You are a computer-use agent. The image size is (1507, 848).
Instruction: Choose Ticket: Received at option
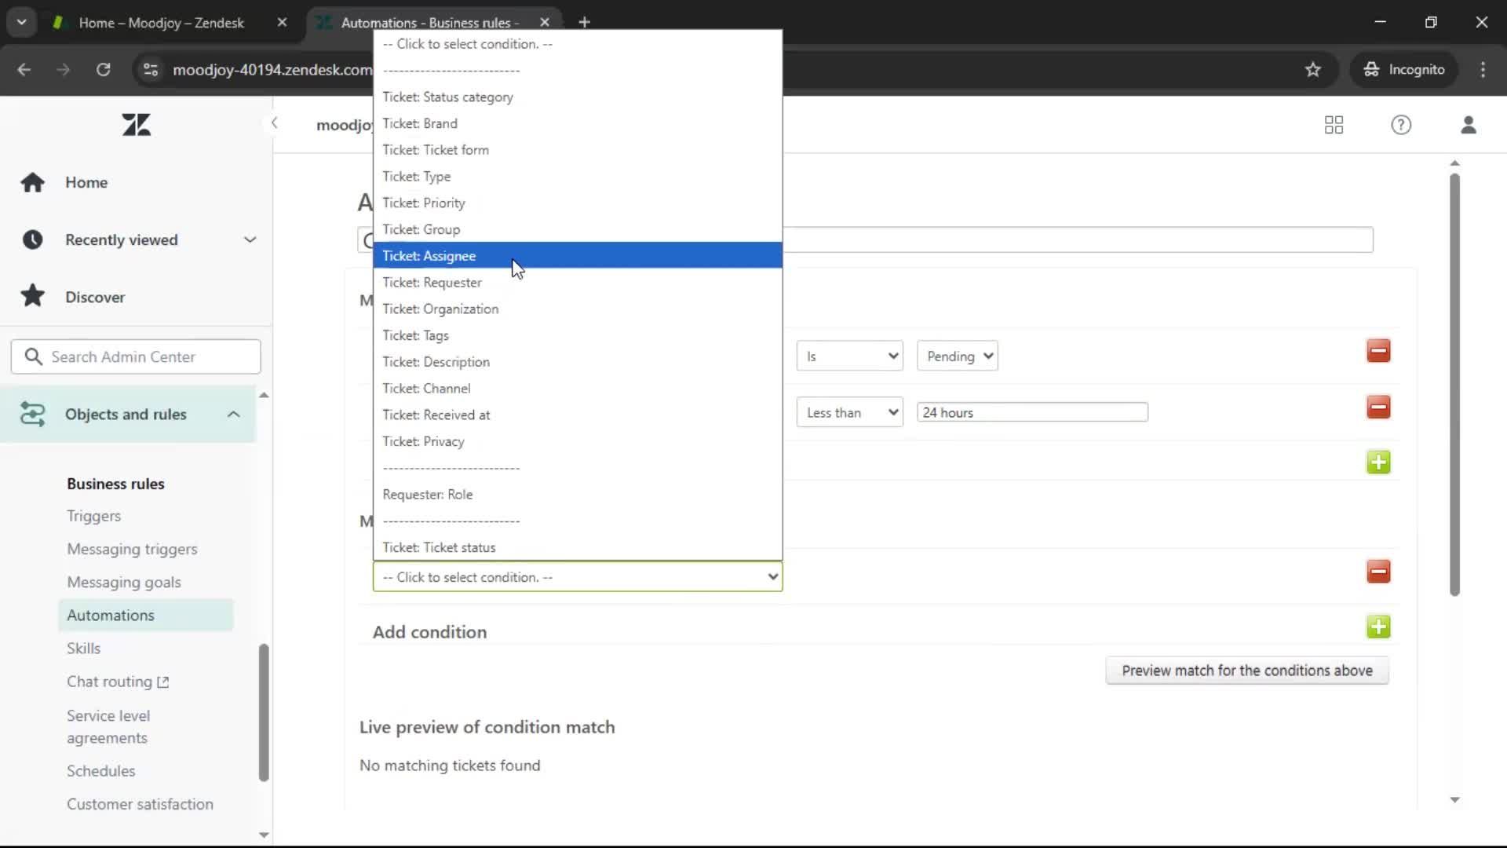[578, 415]
